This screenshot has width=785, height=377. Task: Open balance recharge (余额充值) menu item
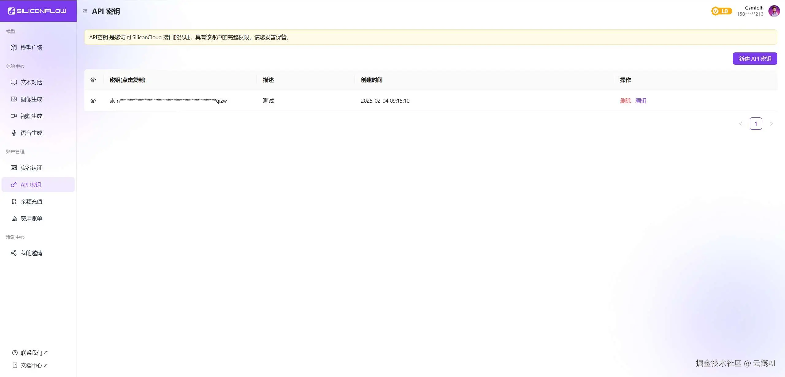(x=31, y=201)
